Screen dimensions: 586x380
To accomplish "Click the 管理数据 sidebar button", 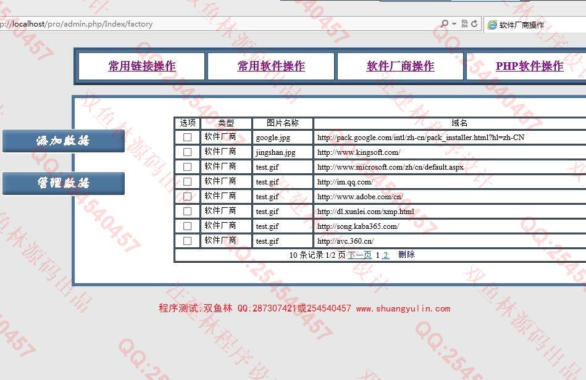I will 64,183.
